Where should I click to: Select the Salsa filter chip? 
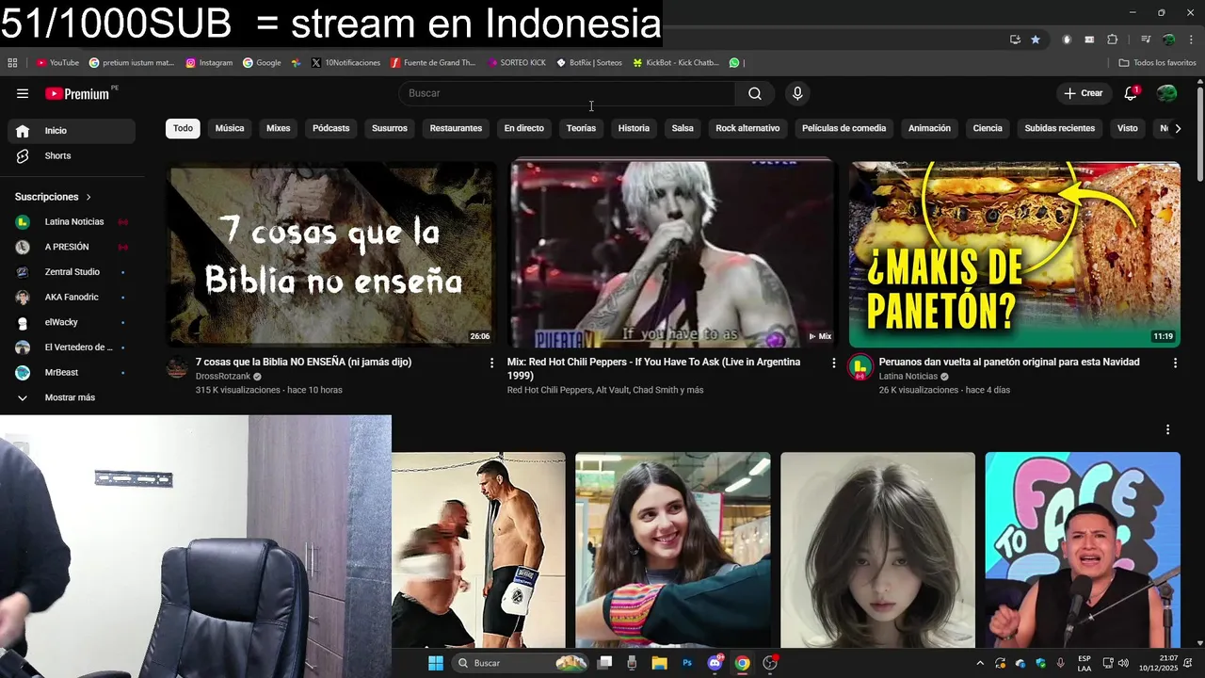[683, 128]
